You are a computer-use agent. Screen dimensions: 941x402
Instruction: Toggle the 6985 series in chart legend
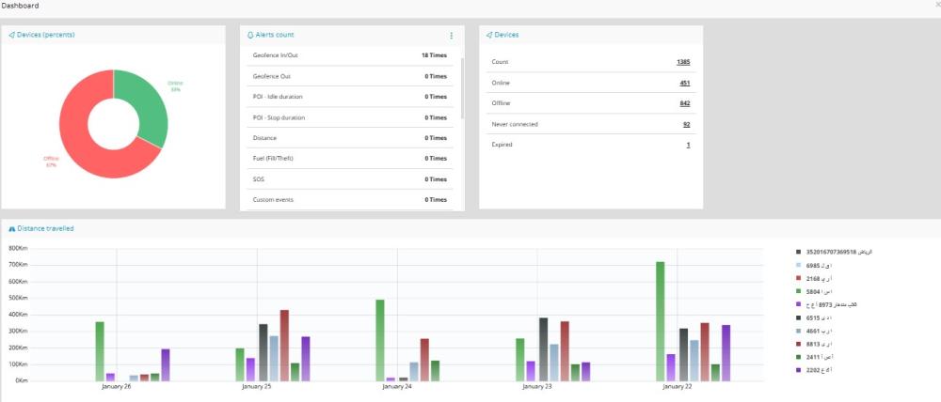pyautogui.click(x=814, y=265)
